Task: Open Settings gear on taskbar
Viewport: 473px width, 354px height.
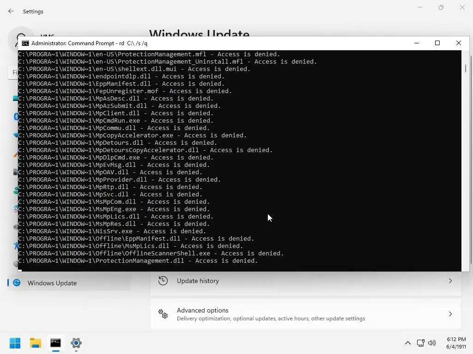Action: 76,343
